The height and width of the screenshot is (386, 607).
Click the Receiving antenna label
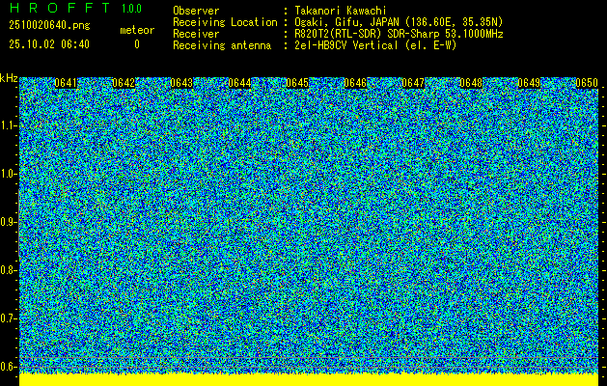pos(222,45)
